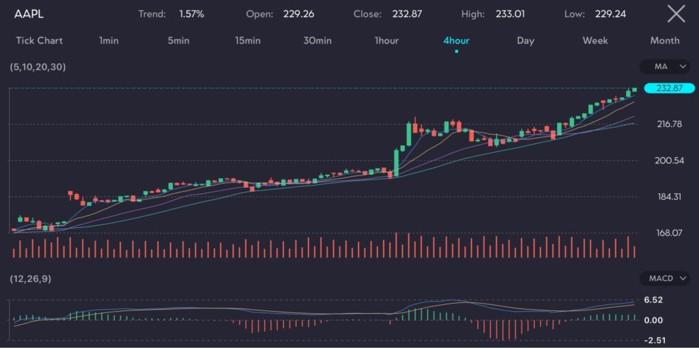Open the MA indicator dropdown
Image resolution: width=699 pixels, height=348 pixels.
tap(666, 67)
